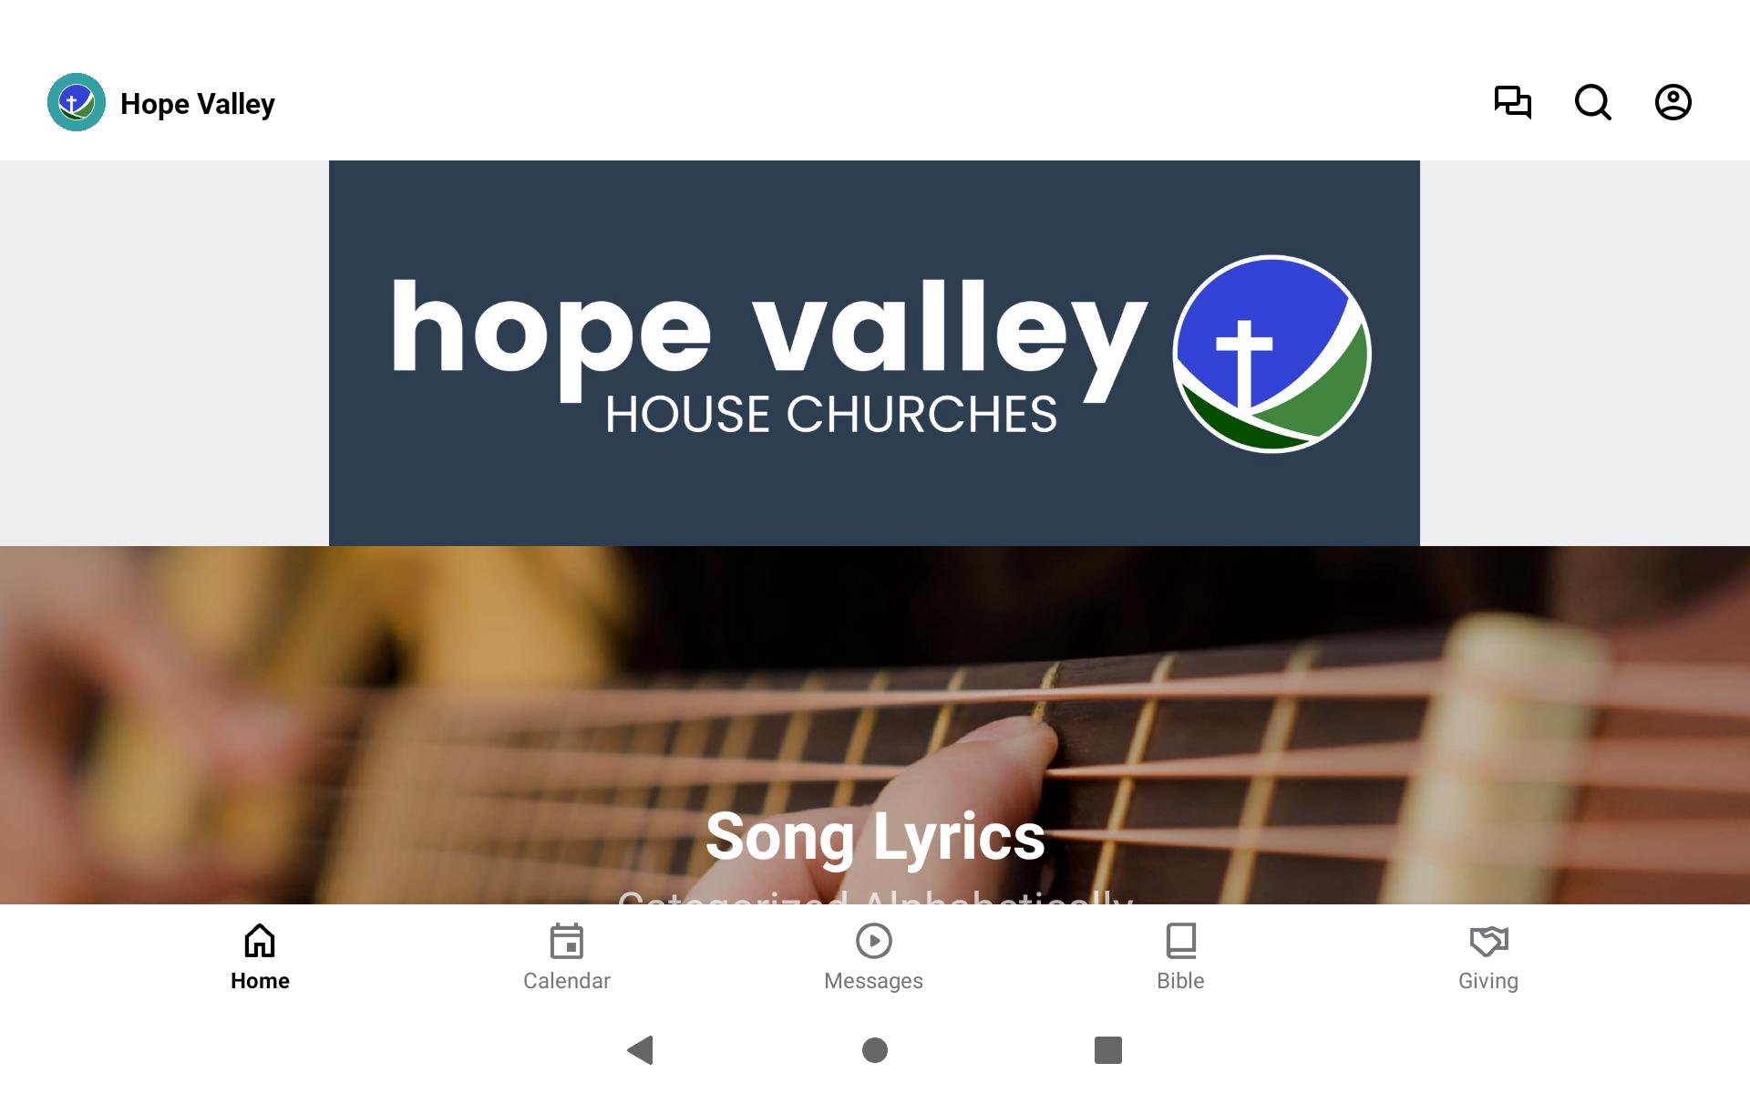
Task: Open the chat conversations icon
Action: click(x=1513, y=102)
